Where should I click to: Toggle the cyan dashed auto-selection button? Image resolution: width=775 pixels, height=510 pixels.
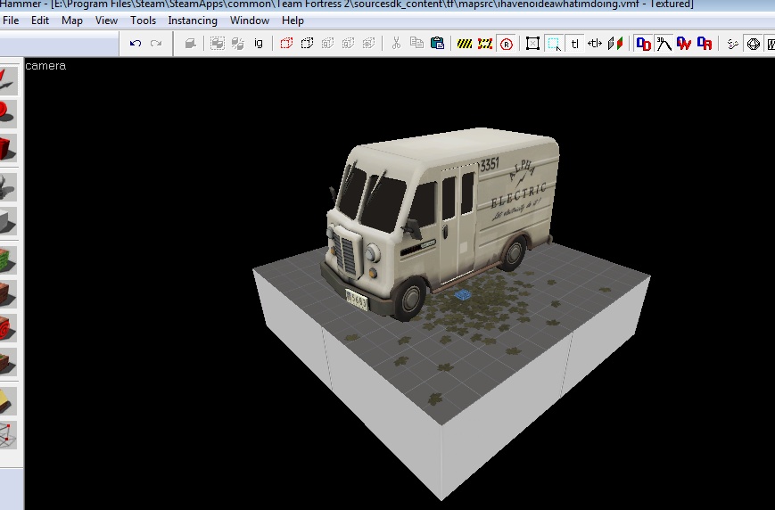pyautogui.click(x=554, y=44)
